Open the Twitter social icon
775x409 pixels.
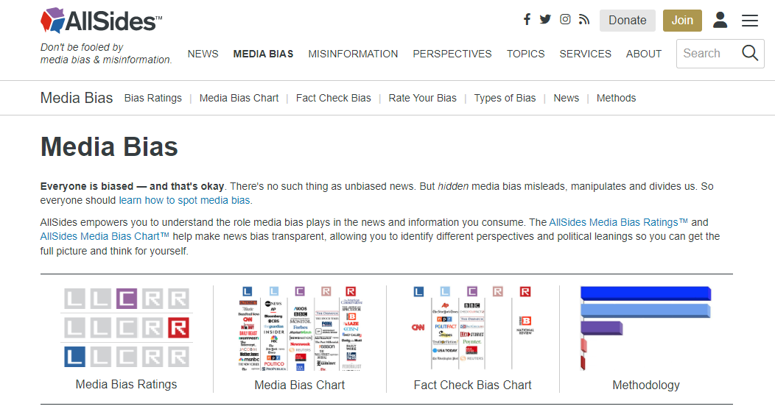(x=545, y=20)
